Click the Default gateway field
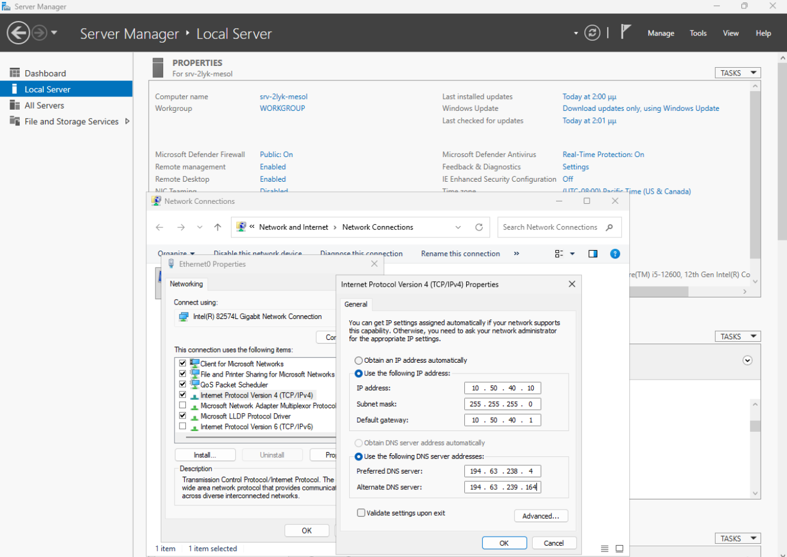This screenshot has height=557, width=787. 503,420
